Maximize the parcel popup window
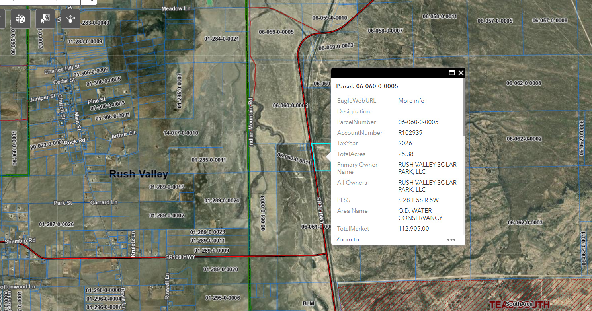Screen dimensions: 592x311 click(x=452, y=73)
